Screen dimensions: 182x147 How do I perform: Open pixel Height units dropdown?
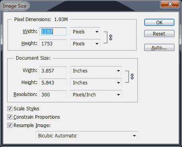85,43
